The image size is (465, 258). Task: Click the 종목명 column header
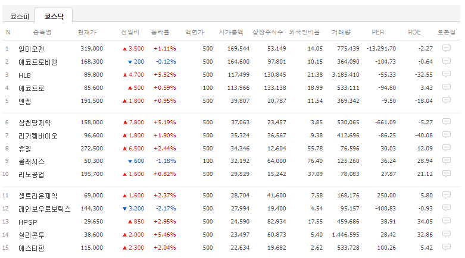[x=42, y=32]
